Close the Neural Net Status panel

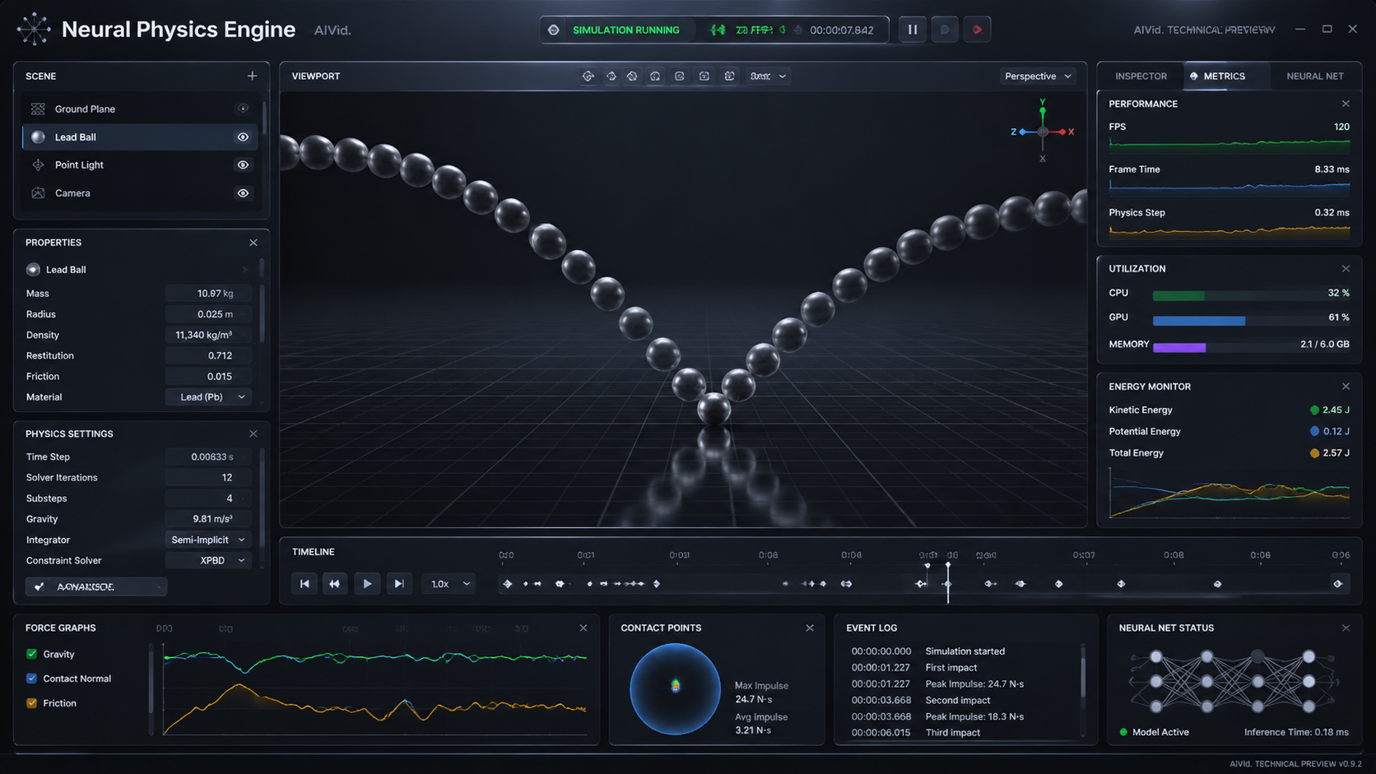(x=1346, y=628)
